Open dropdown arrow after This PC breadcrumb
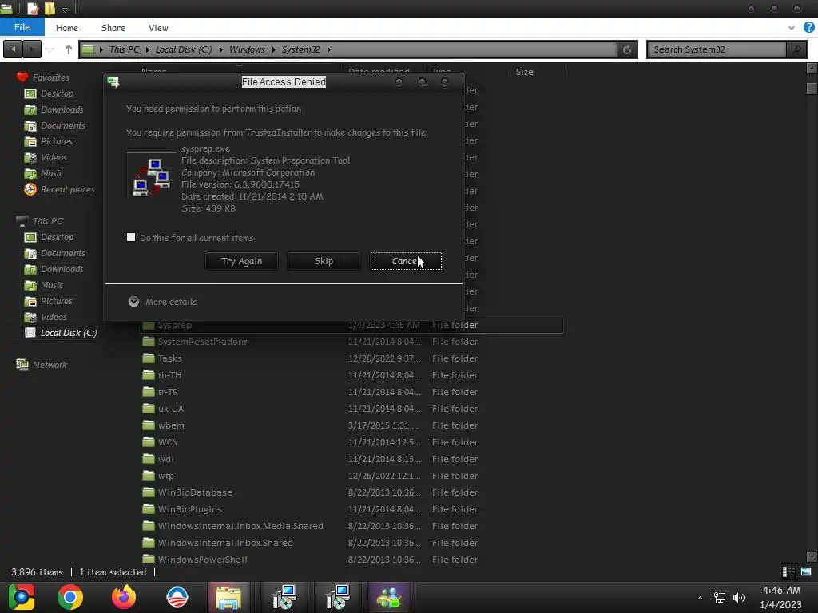The height and width of the screenshot is (613, 818). pyautogui.click(x=148, y=49)
